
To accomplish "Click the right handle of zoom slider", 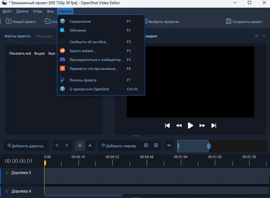I will pos(209,146).
